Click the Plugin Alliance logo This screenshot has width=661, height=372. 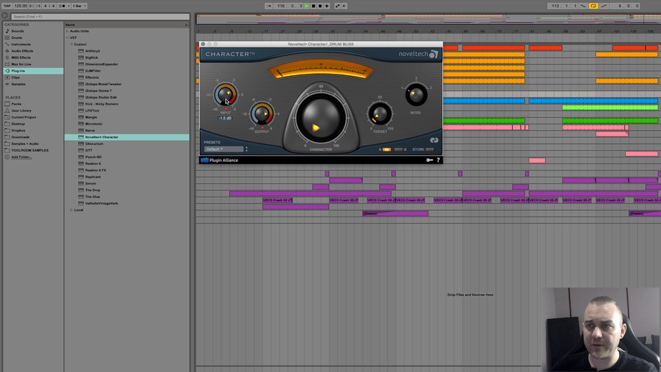tap(219, 161)
